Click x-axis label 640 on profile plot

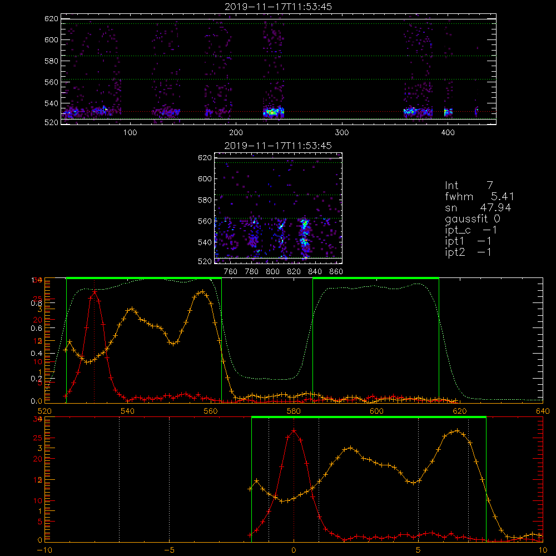click(x=543, y=411)
